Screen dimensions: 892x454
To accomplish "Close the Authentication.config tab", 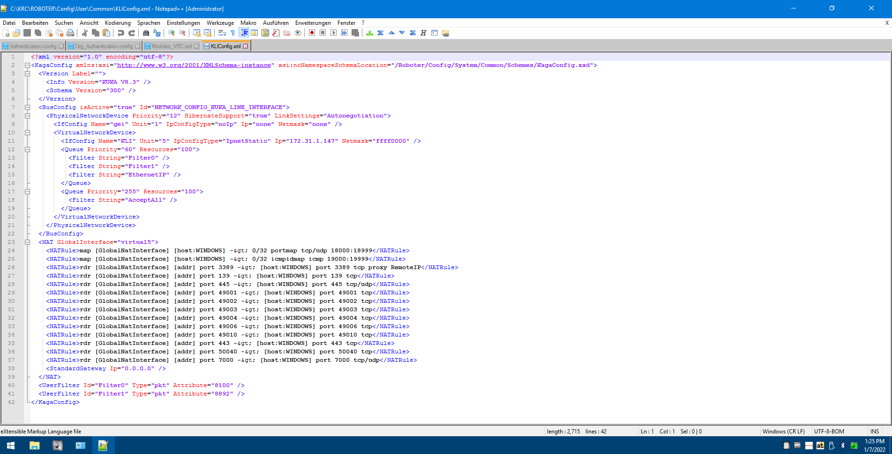I will [61, 46].
